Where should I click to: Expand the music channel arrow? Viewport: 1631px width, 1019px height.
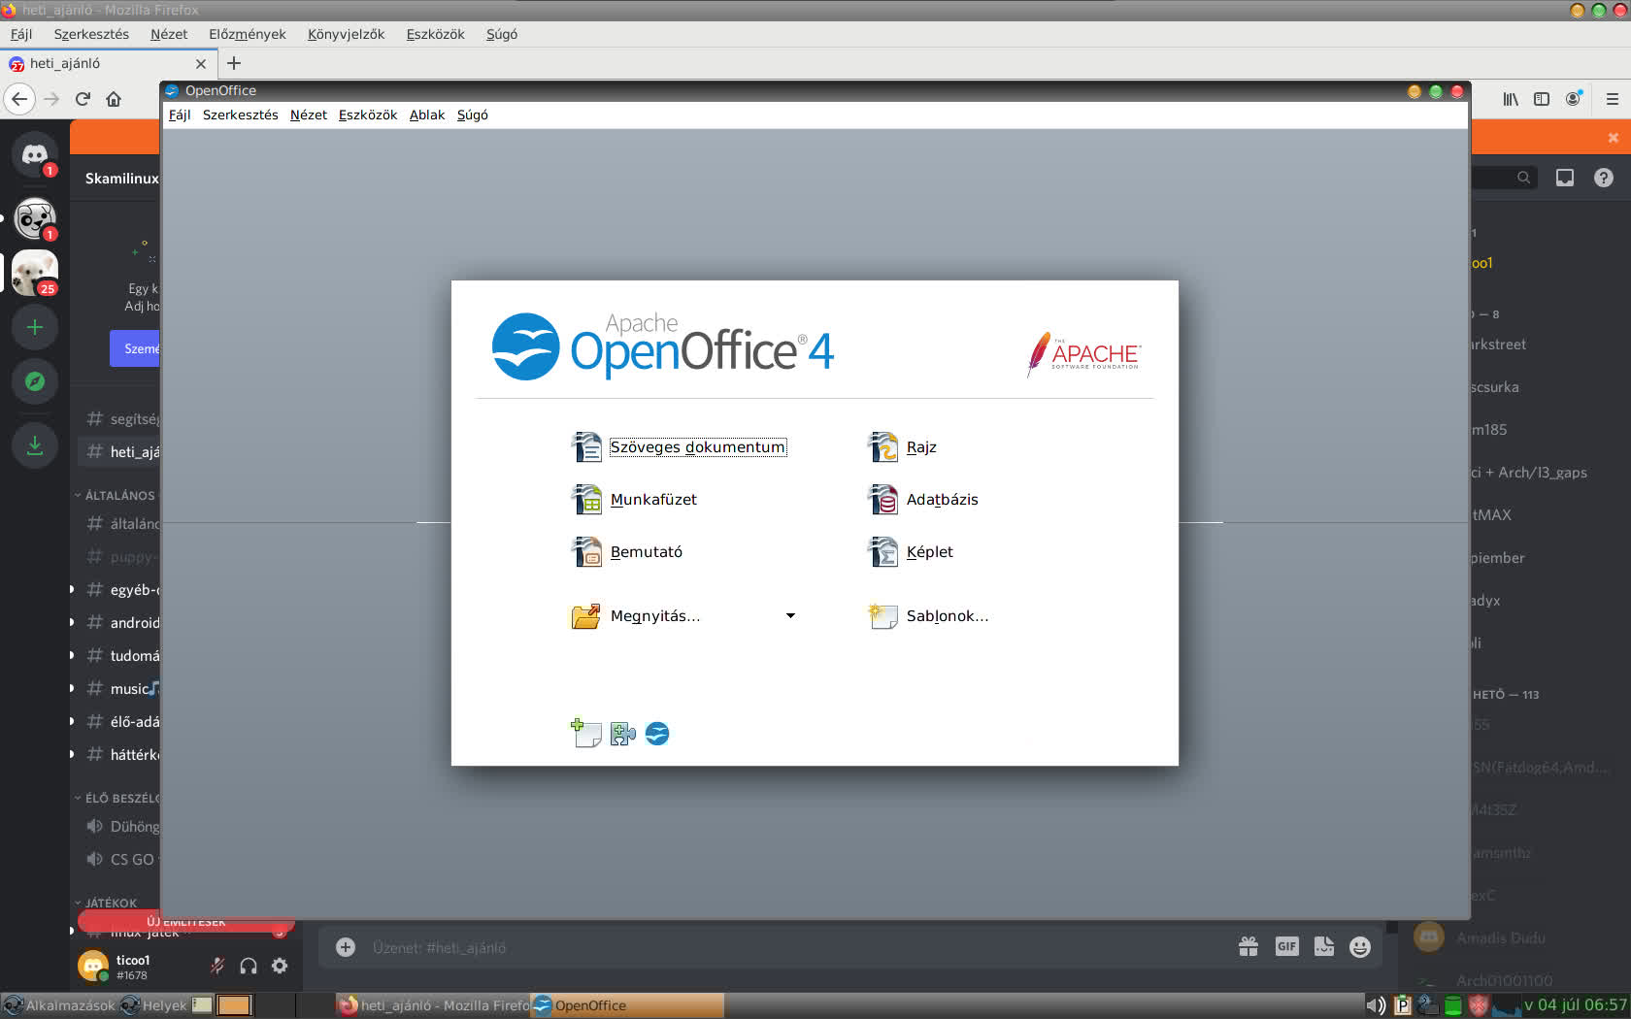pyautogui.click(x=72, y=688)
